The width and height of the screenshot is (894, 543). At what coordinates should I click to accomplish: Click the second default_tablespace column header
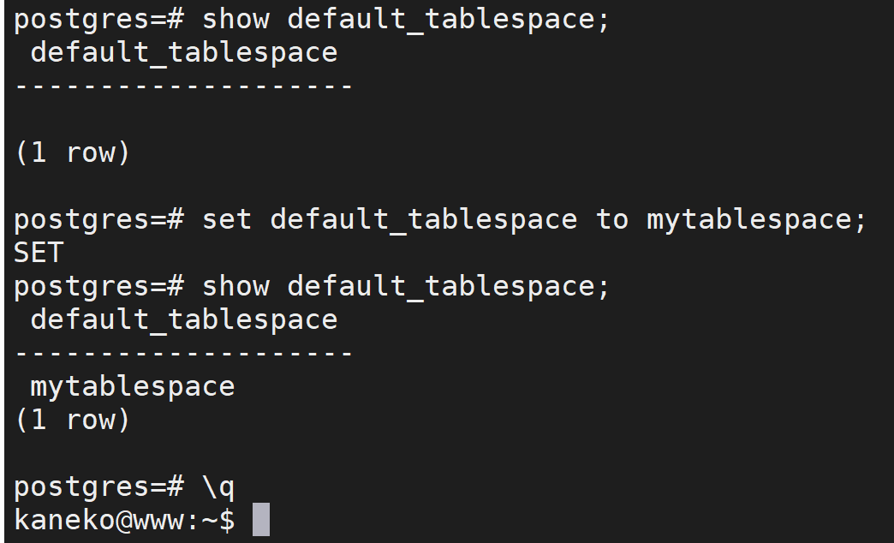(x=184, y=320)
